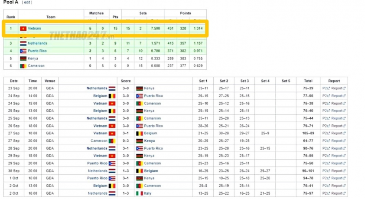Open the Netherlands team link in standings
Screen dimensions: 365x199
[37, 43]
